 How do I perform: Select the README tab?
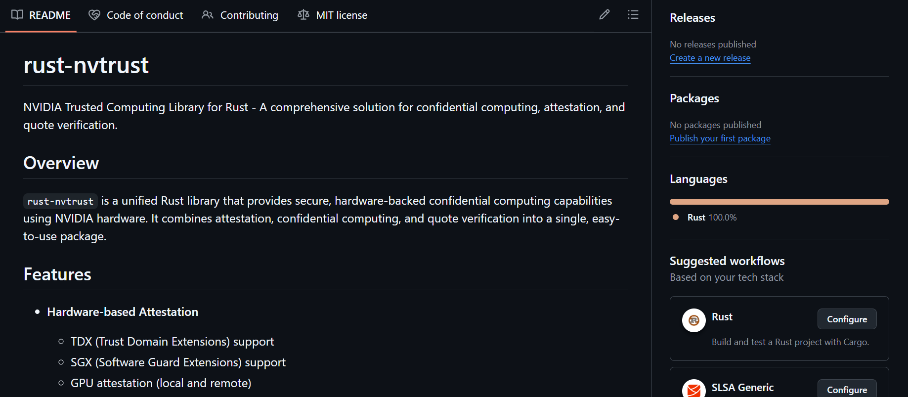point(49,15)
